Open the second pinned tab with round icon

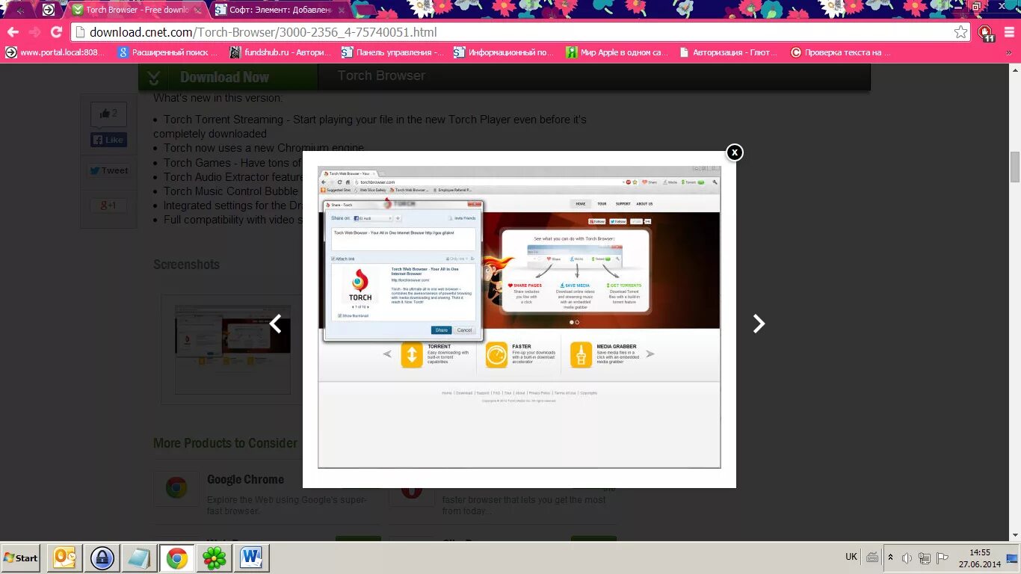pyautogui.click(x=48, y=10)
